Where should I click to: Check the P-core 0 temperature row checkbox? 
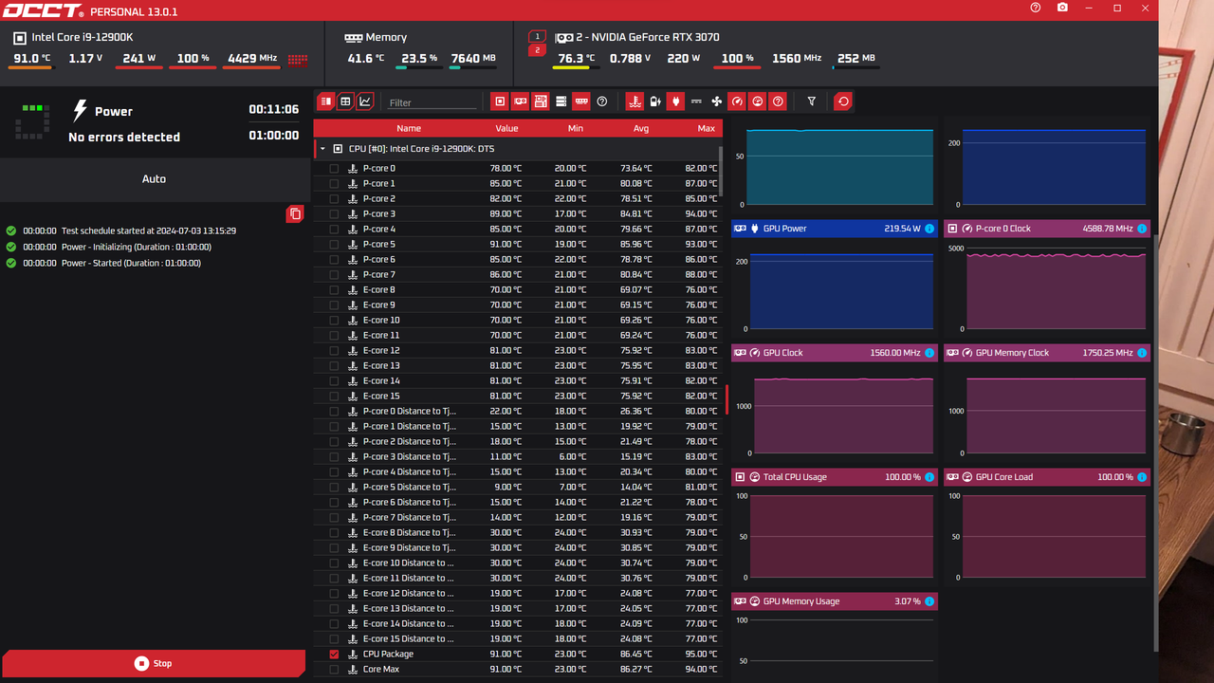[x=334, y=169]
